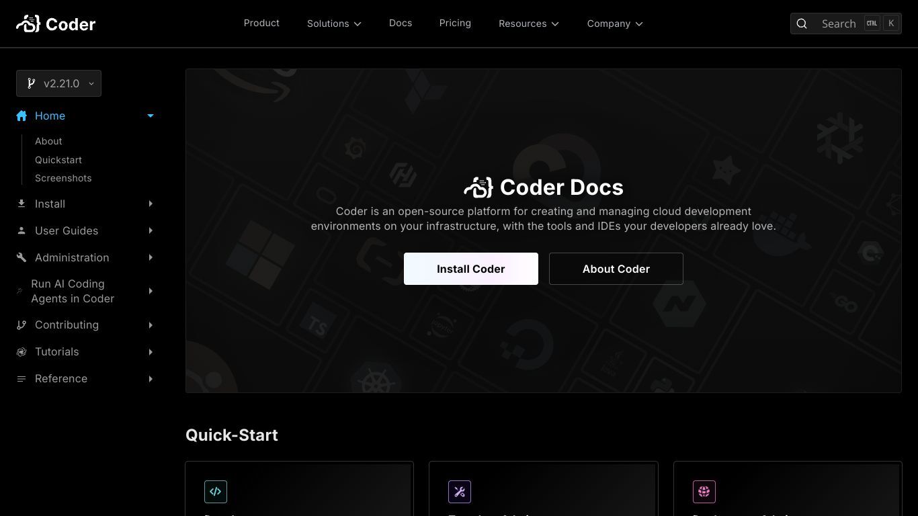The width and height of the screenshot is (918, 516).
Task: Select User Guides in the sidebar
Action: coord(67,230)
